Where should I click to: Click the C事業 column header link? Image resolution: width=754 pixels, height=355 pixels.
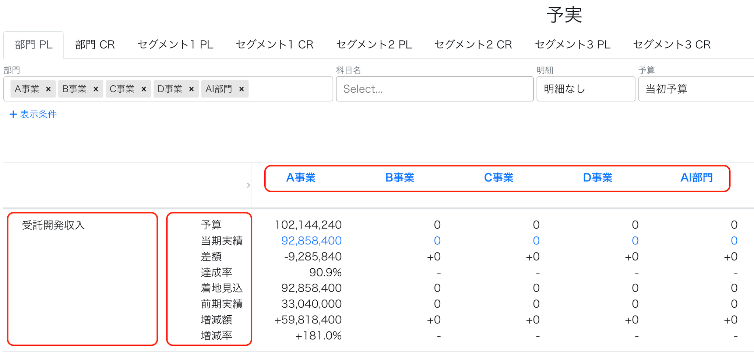point(498,178)
